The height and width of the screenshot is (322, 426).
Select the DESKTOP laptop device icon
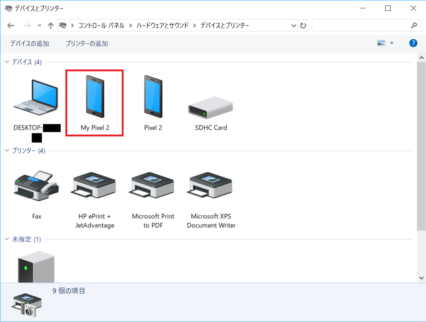36,97
